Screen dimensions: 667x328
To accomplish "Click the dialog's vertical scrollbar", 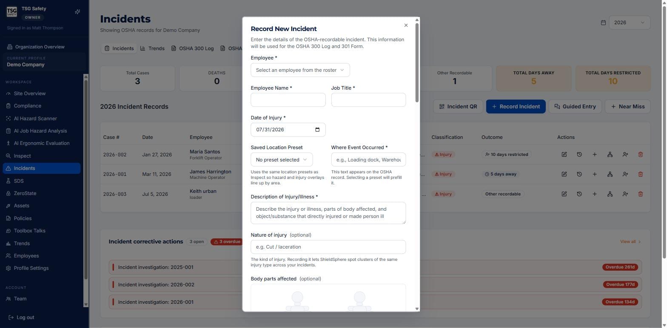I will [417, 62].
